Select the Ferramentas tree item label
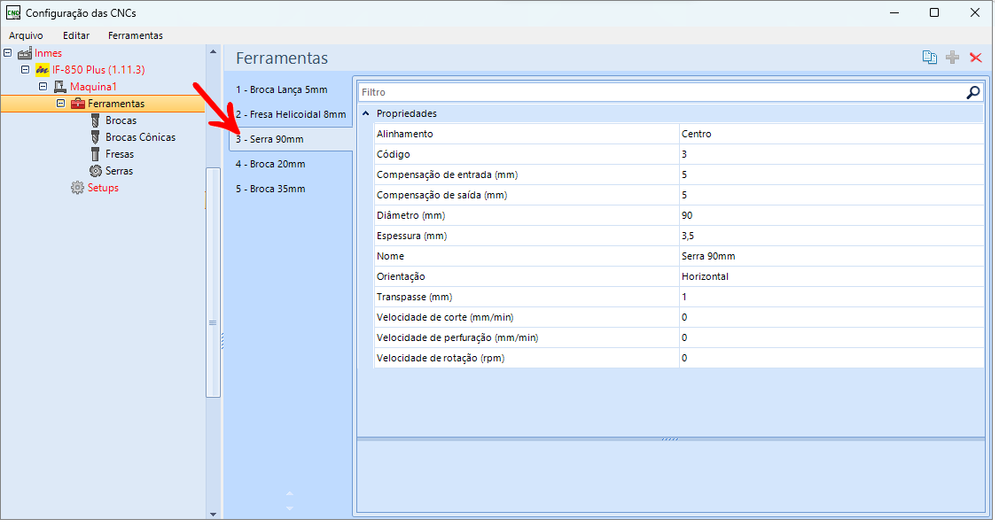The width and height of the screenshot is (999, 527). [x=116, y=103]
